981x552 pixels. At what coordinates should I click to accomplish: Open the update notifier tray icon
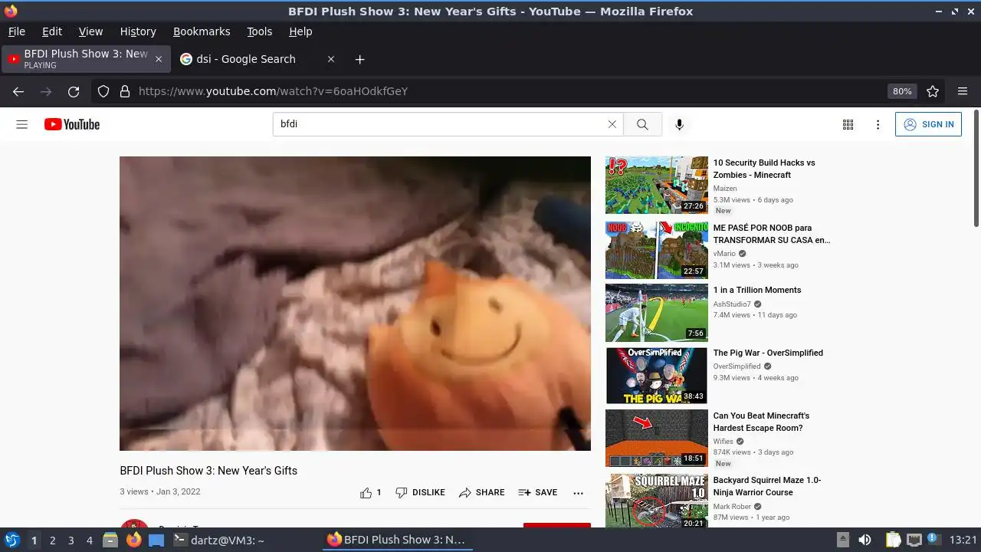(x=934, y=540)
